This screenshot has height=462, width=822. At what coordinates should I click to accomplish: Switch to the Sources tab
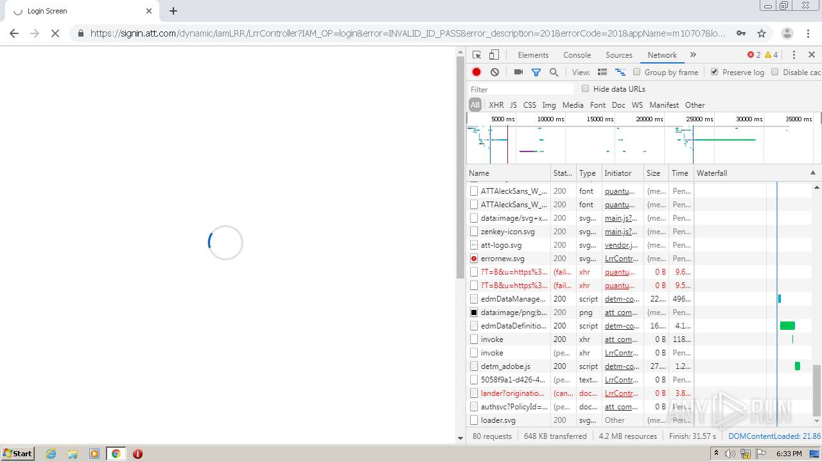tap(619, 55)
